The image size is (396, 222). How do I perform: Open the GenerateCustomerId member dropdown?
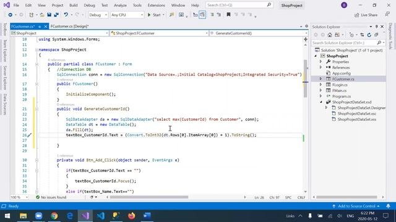(259, 33)
